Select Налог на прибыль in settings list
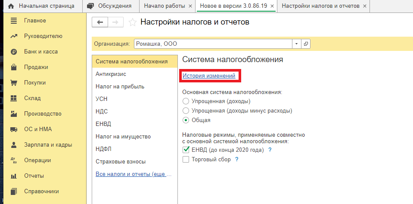The width and height of the screenshot is (413, 204). 120,86
